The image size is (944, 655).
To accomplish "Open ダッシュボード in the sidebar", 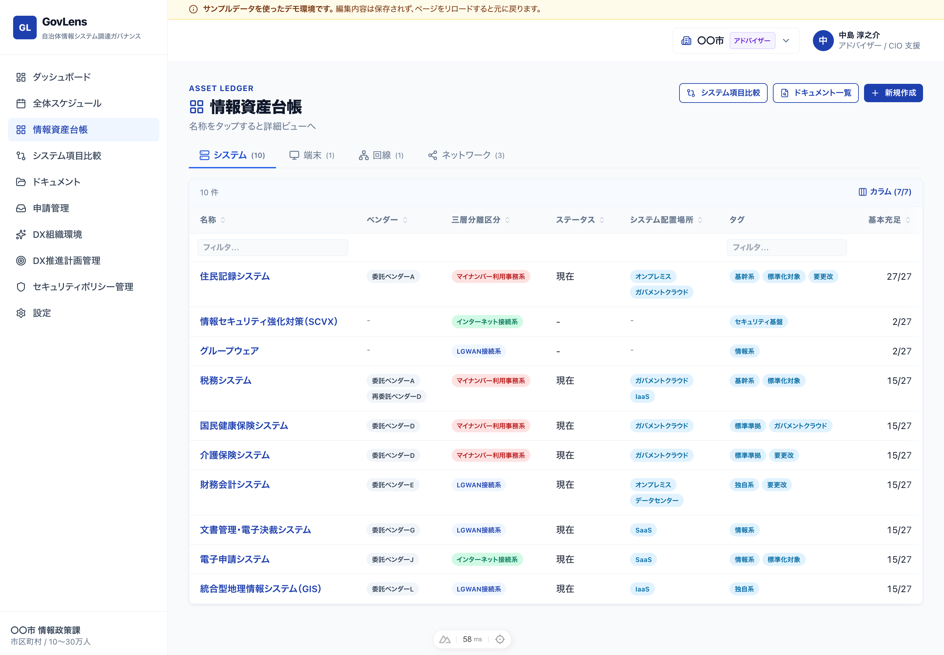I will coord(83,77).
